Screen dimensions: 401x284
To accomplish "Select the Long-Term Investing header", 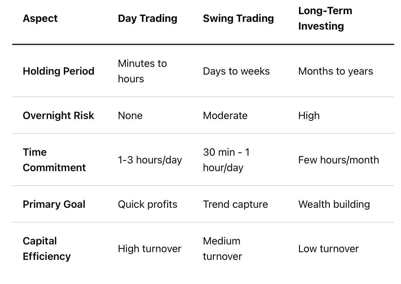I will tap(325, 18).
